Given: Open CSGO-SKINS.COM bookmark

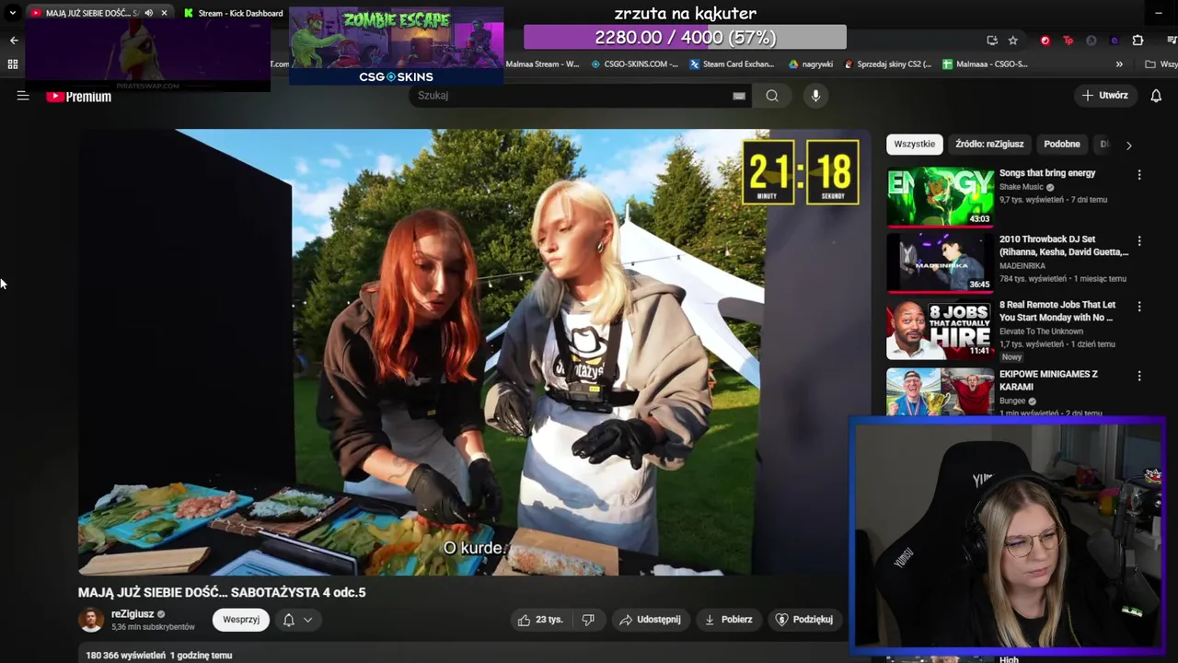Looking at the screenshot, I should 634,64.
